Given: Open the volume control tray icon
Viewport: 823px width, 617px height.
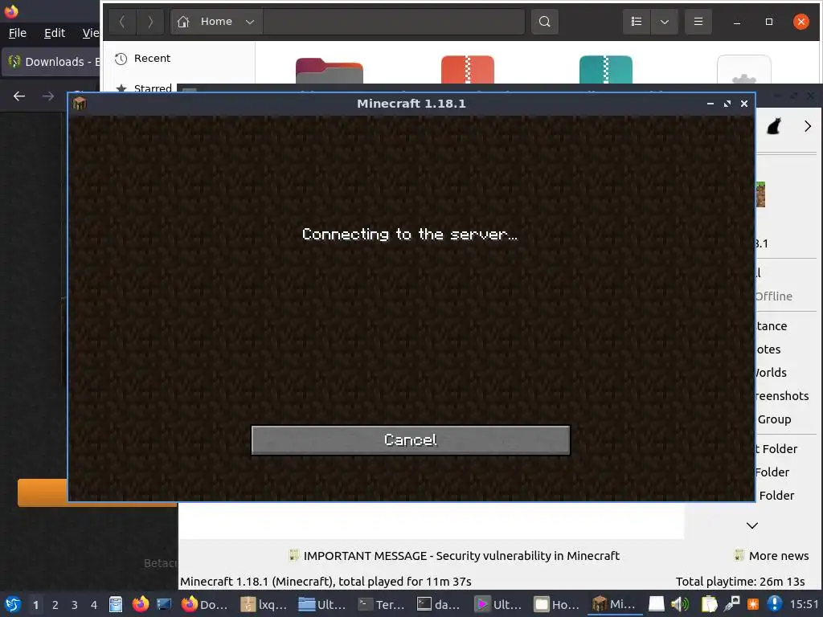Looking at the screenshot, I should point(680,604).
